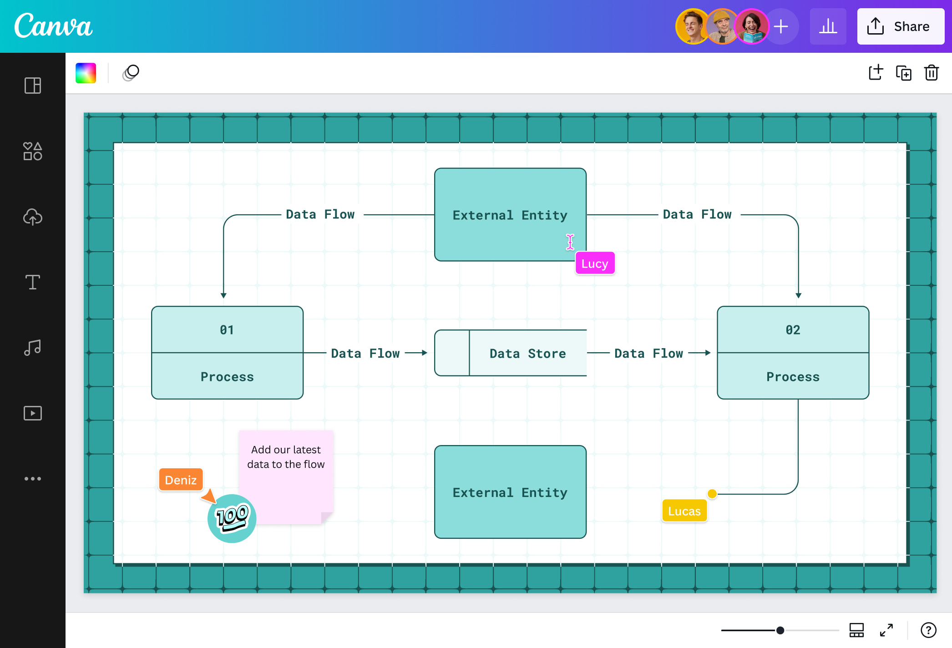
Task: Select the Text tool in the sidebar
Action: [x=32, y=282]
